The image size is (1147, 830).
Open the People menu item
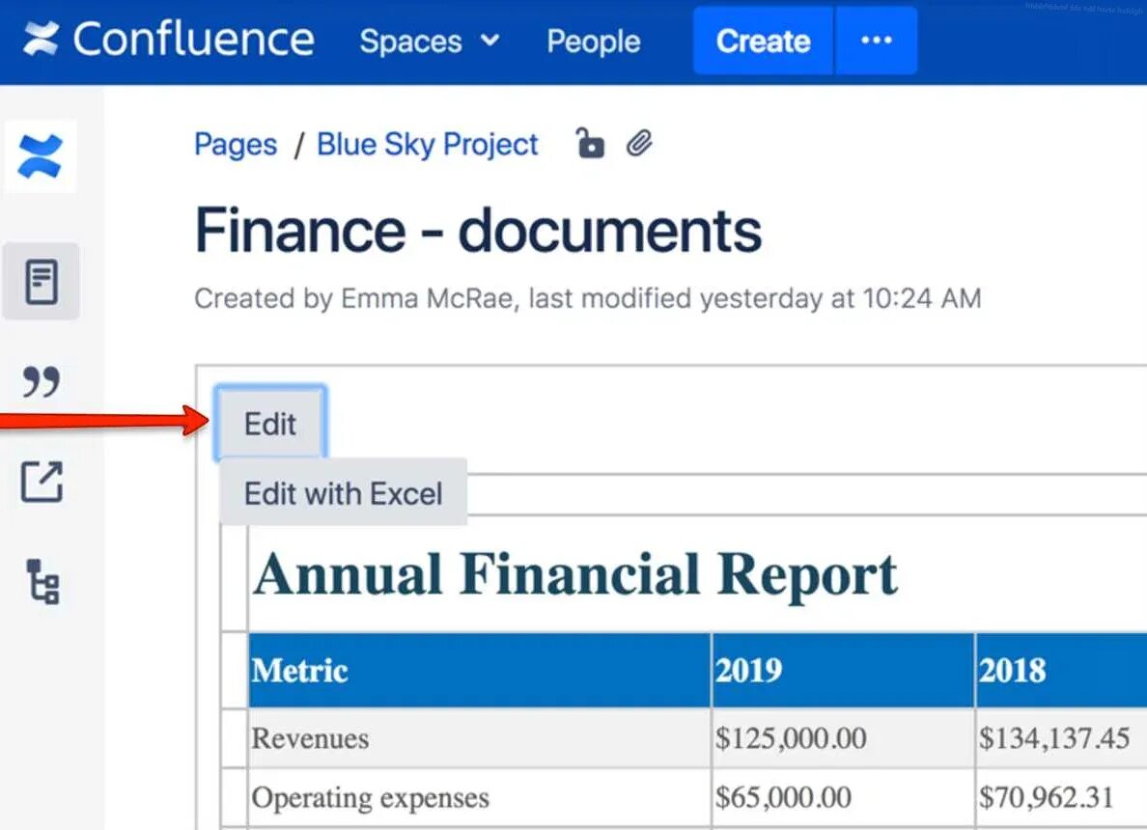[x=593, y=41]
